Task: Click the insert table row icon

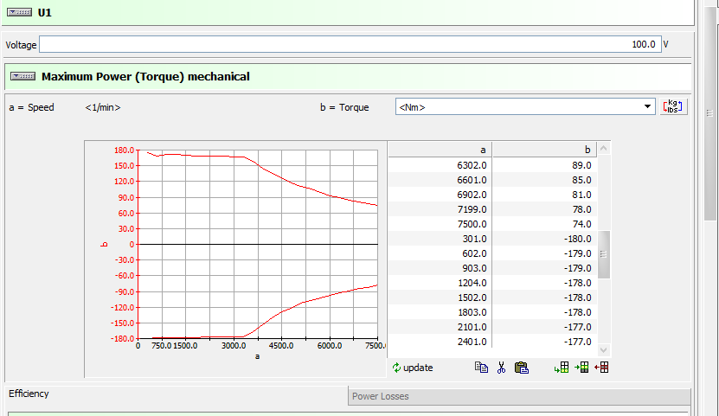Action: 581,368
